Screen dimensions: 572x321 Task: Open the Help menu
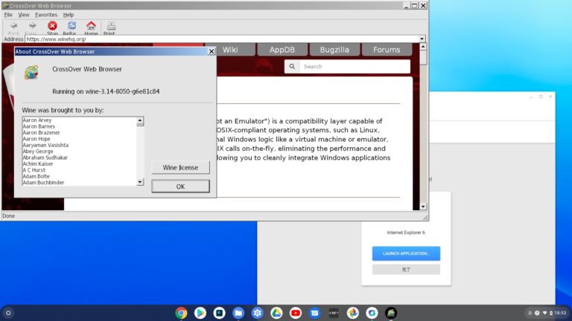(69, 15)
